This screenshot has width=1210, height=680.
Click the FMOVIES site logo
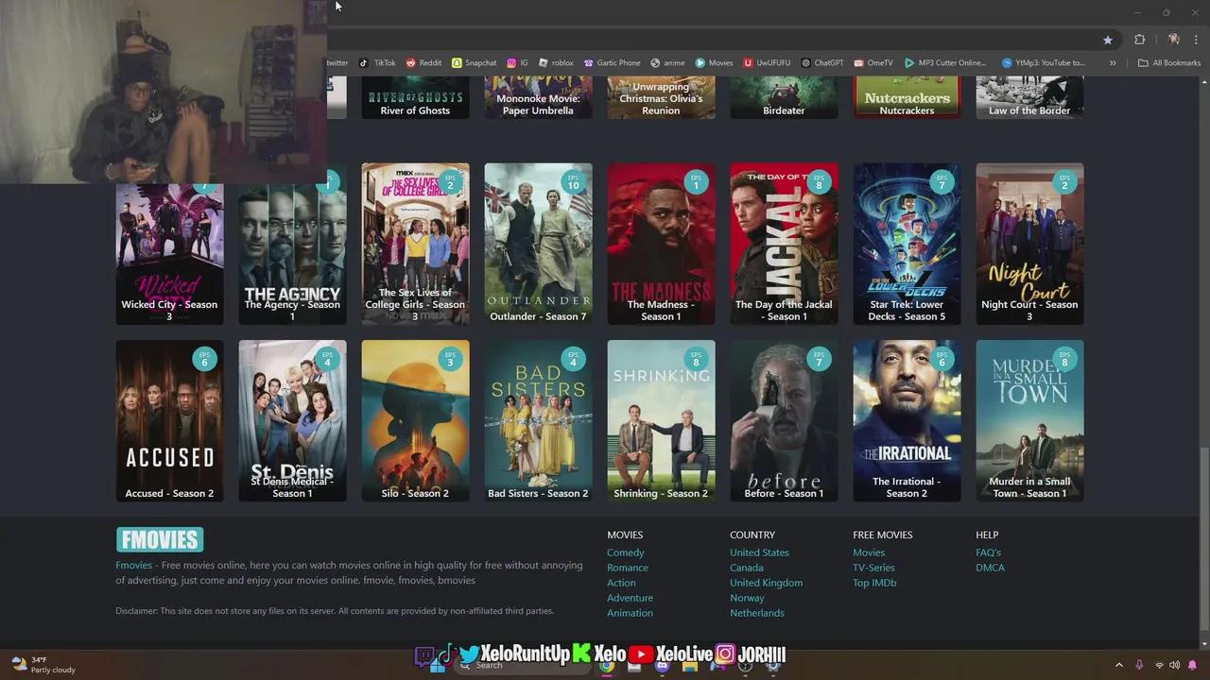[159, 539]
